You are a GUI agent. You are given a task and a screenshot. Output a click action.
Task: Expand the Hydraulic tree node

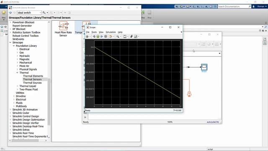click(17, 56)
